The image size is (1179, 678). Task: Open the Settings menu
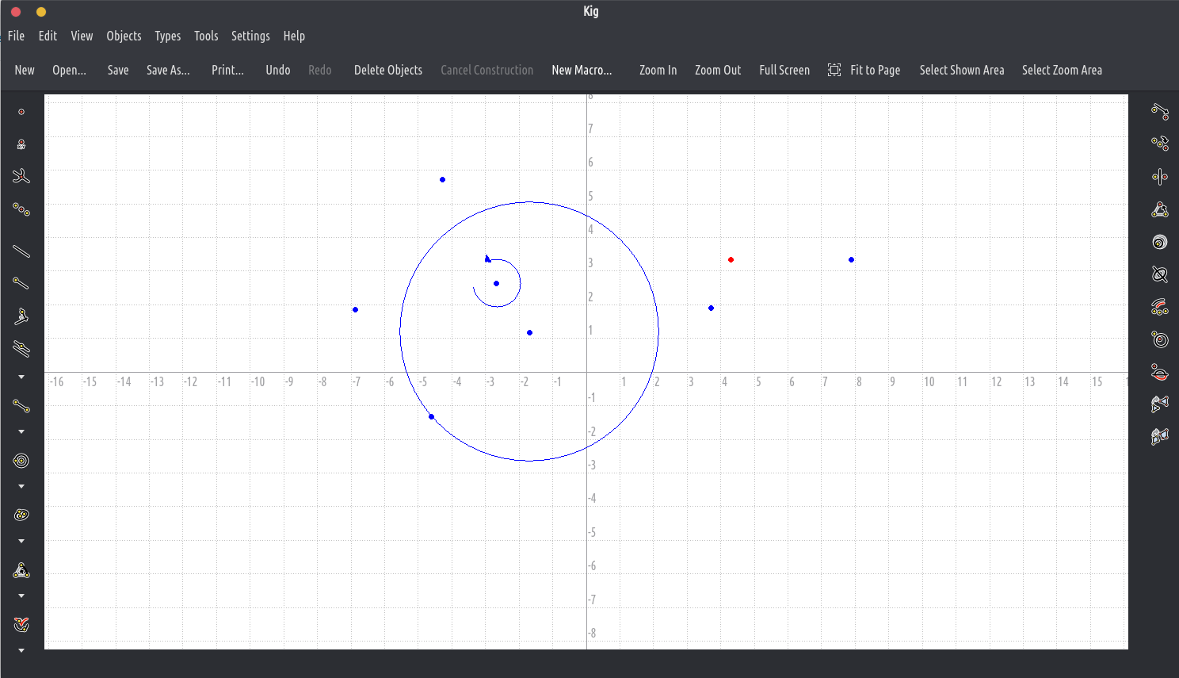(x=250, y=36)
